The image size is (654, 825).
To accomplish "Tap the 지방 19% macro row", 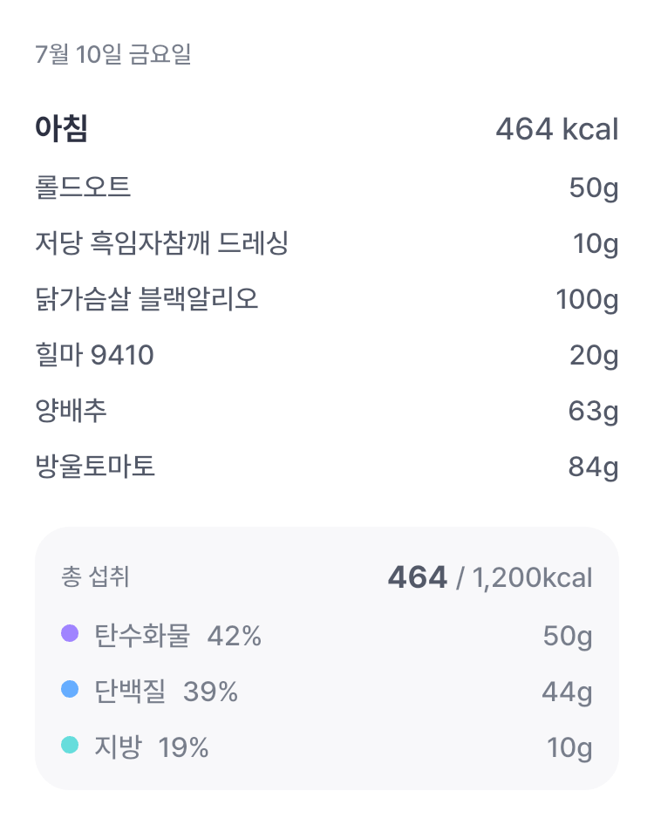I will [327, 747].
